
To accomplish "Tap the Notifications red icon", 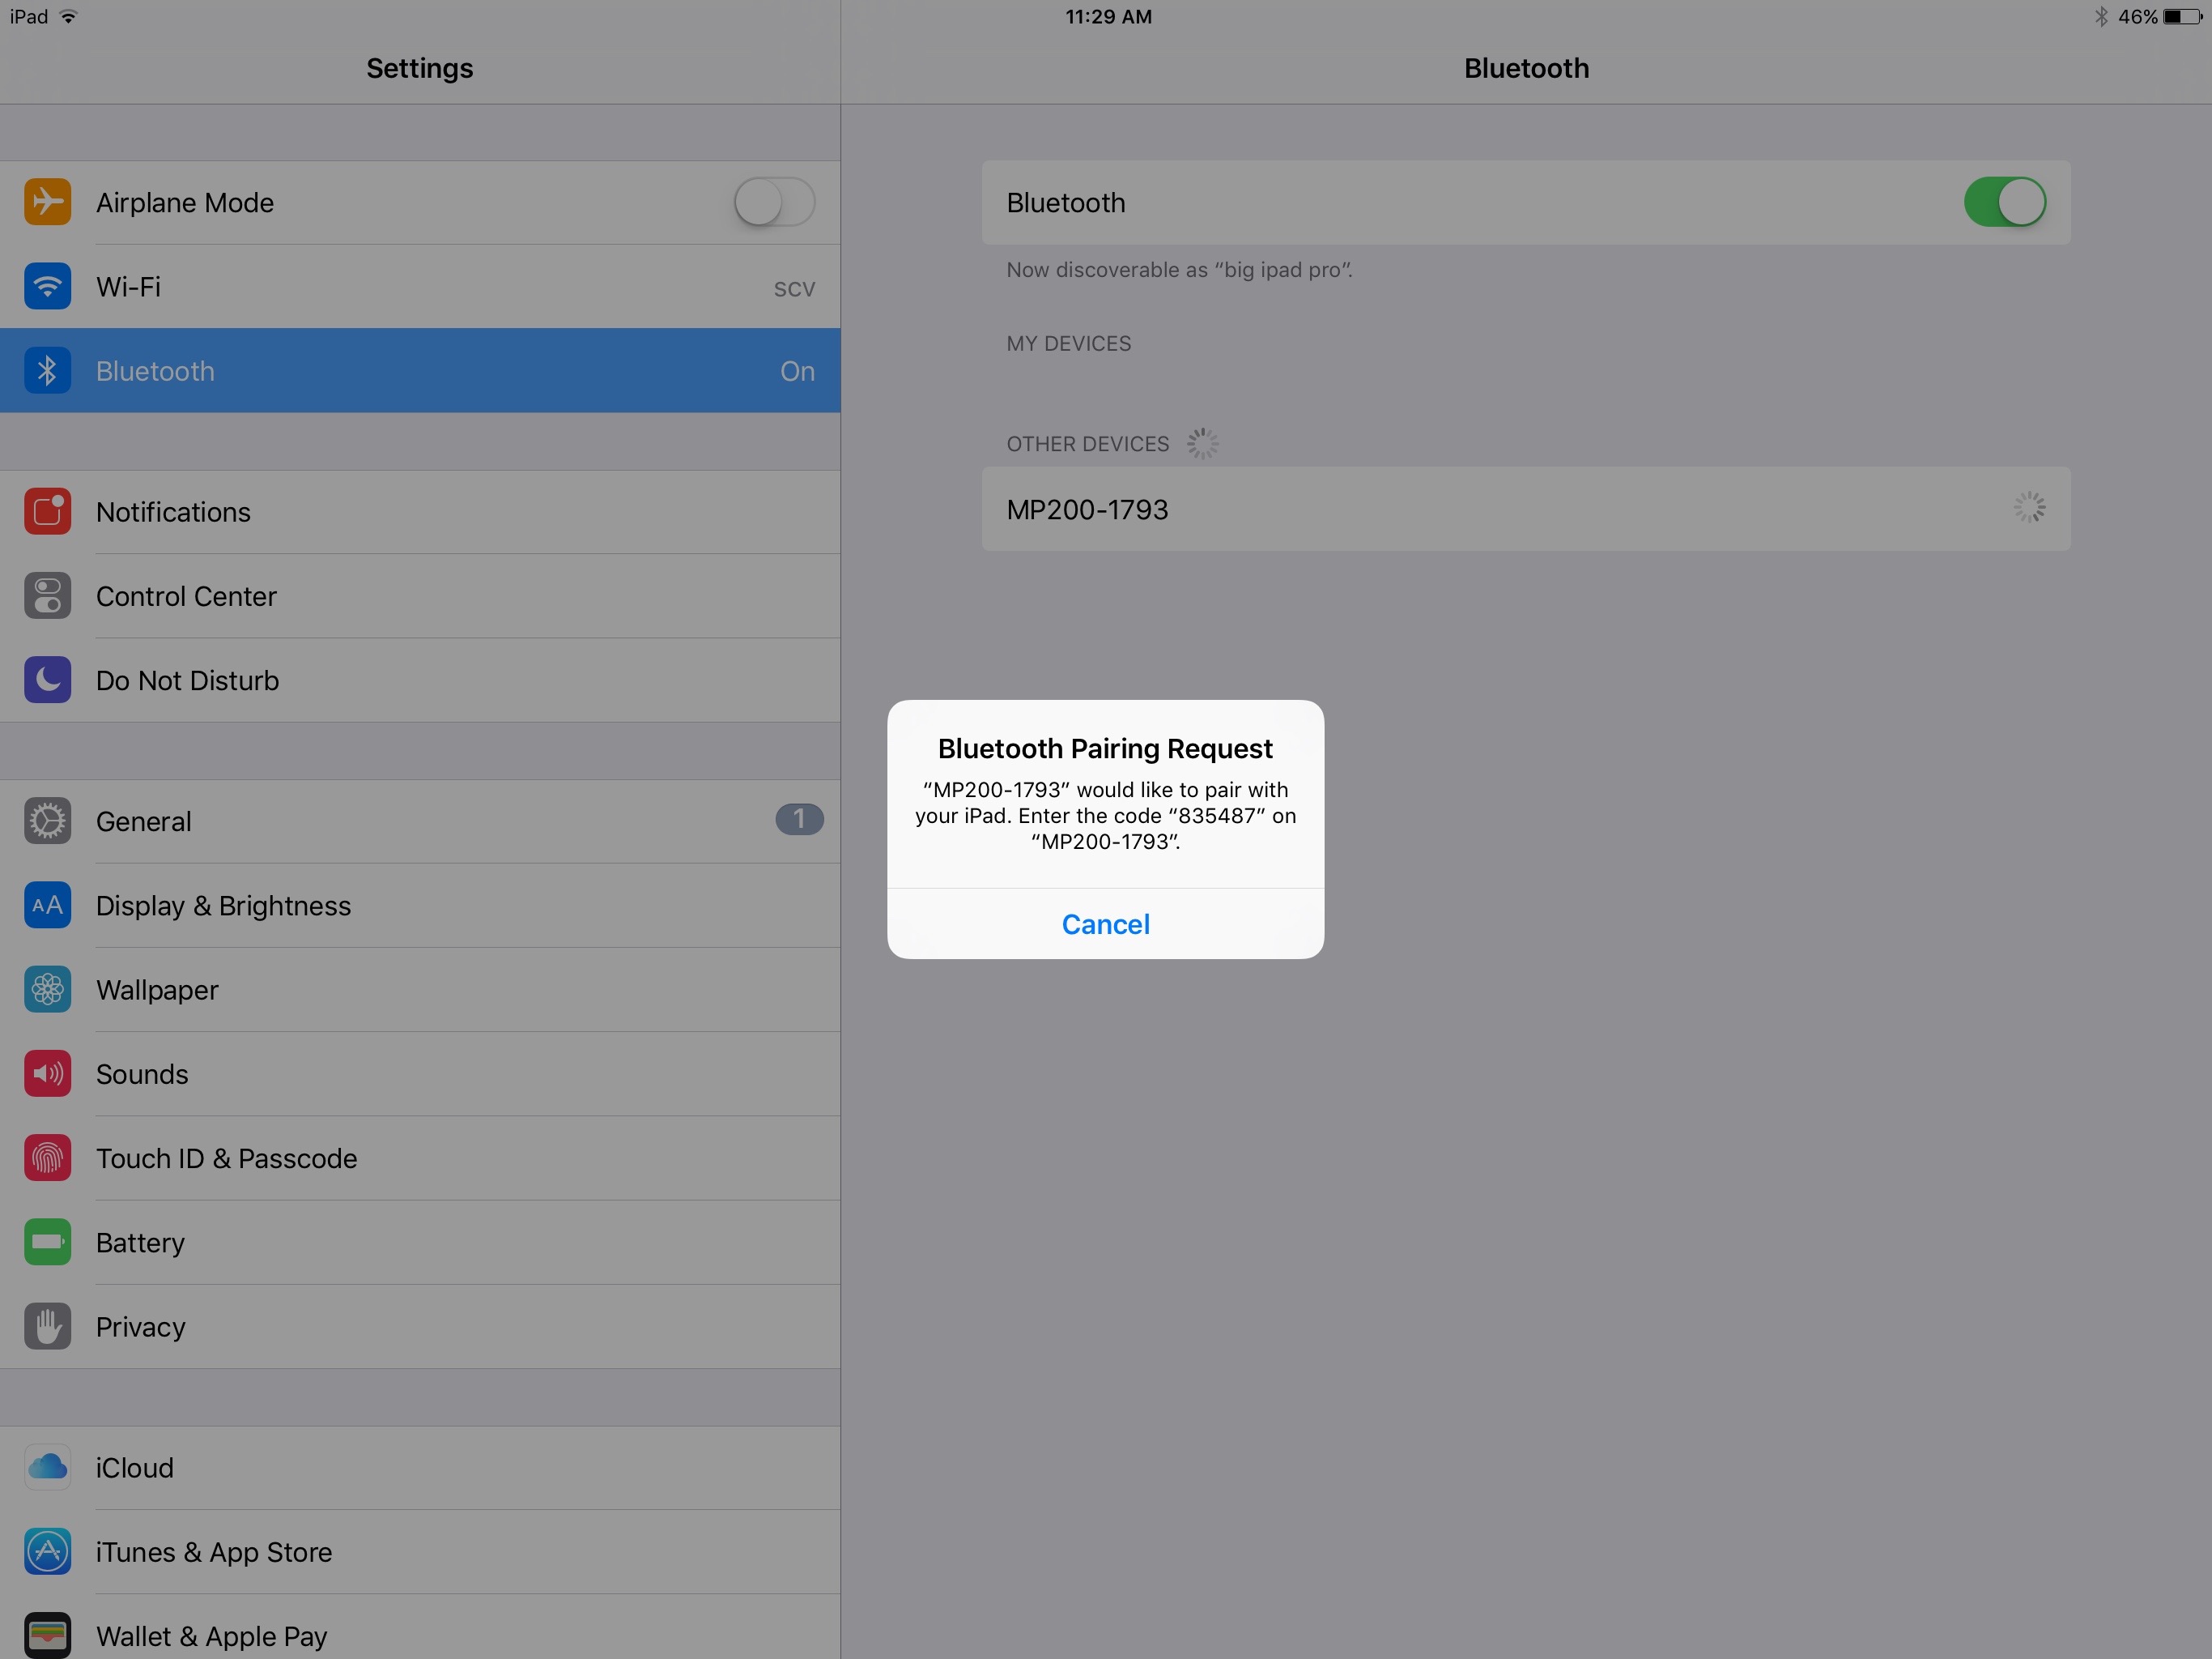I will pyautogui.click(x=47, y=511).
